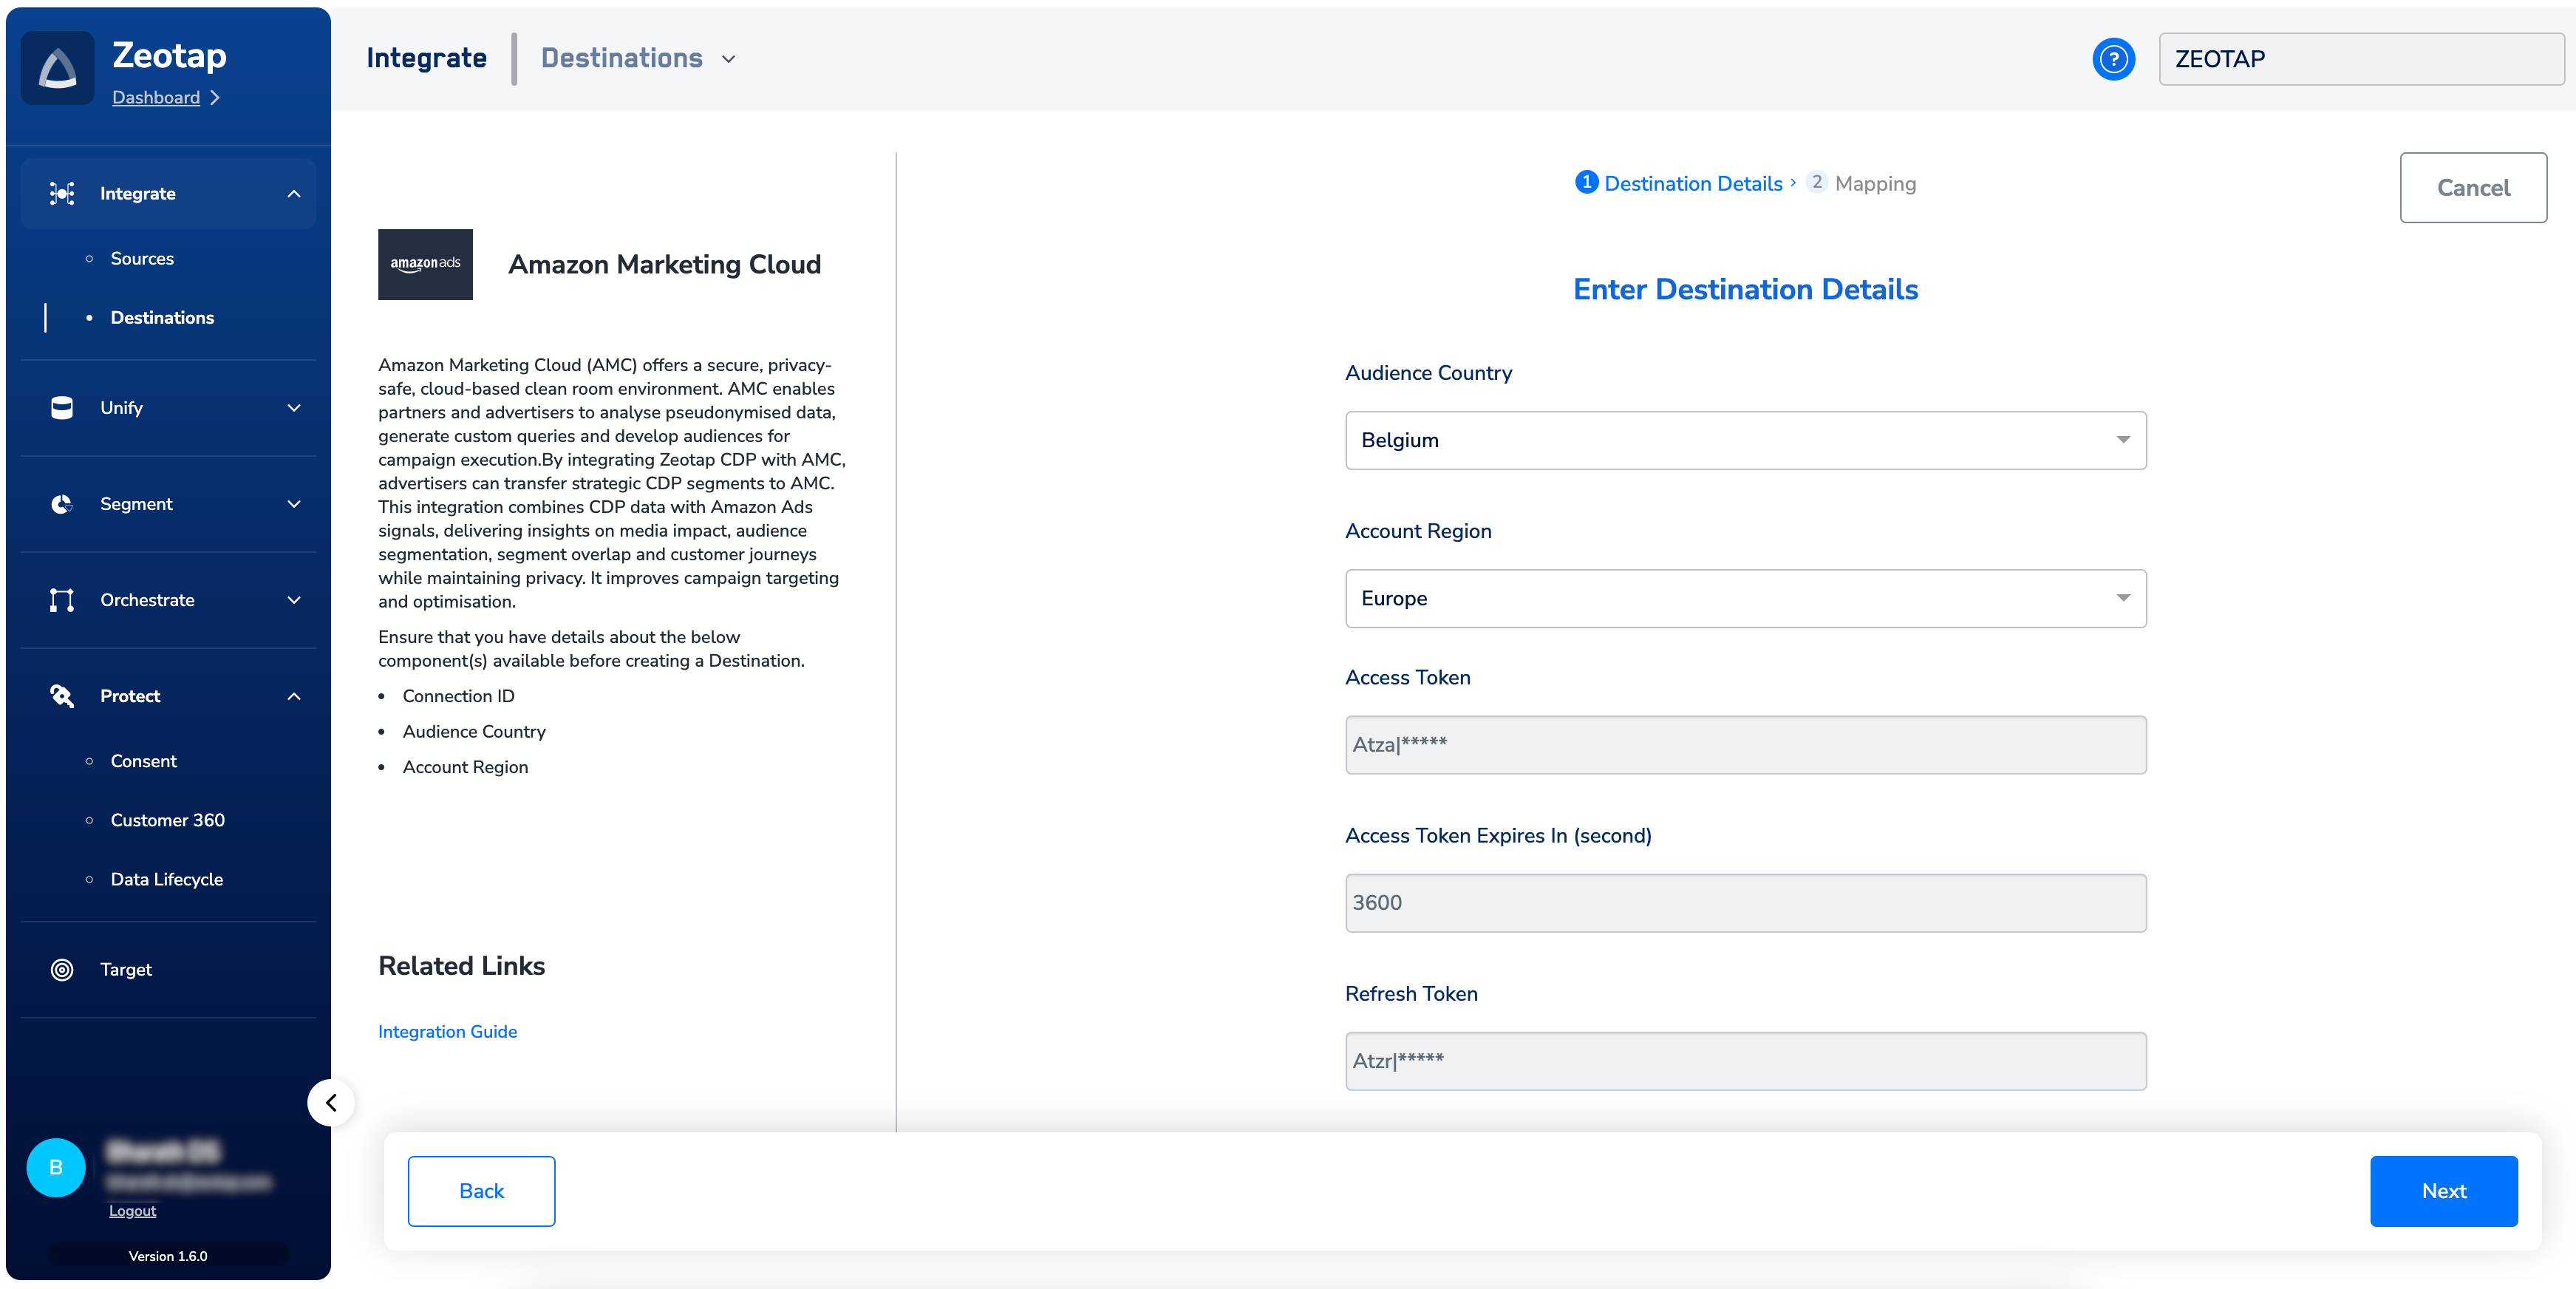The width and height of the screenshot is (2576, 1289).
Task: Click the Target bullseye icon
Action: [x=62, y=970]
